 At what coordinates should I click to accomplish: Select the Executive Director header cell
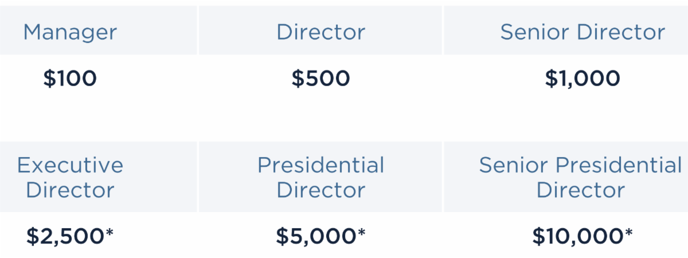coord(70,178)
